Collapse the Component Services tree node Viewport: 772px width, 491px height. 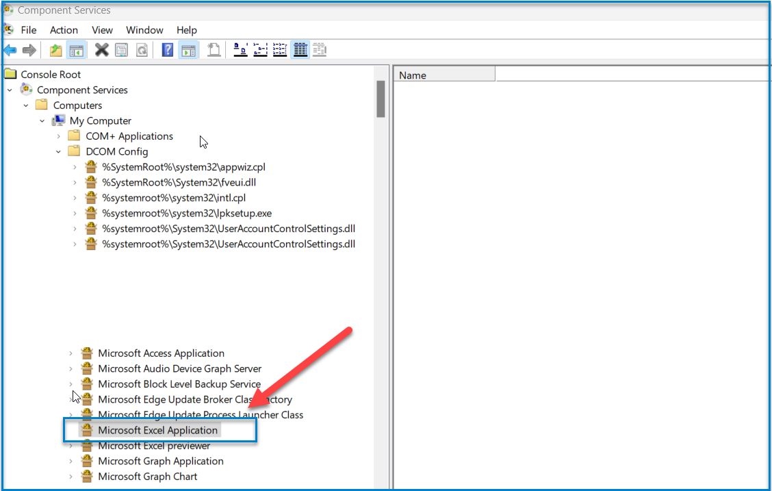10,90
